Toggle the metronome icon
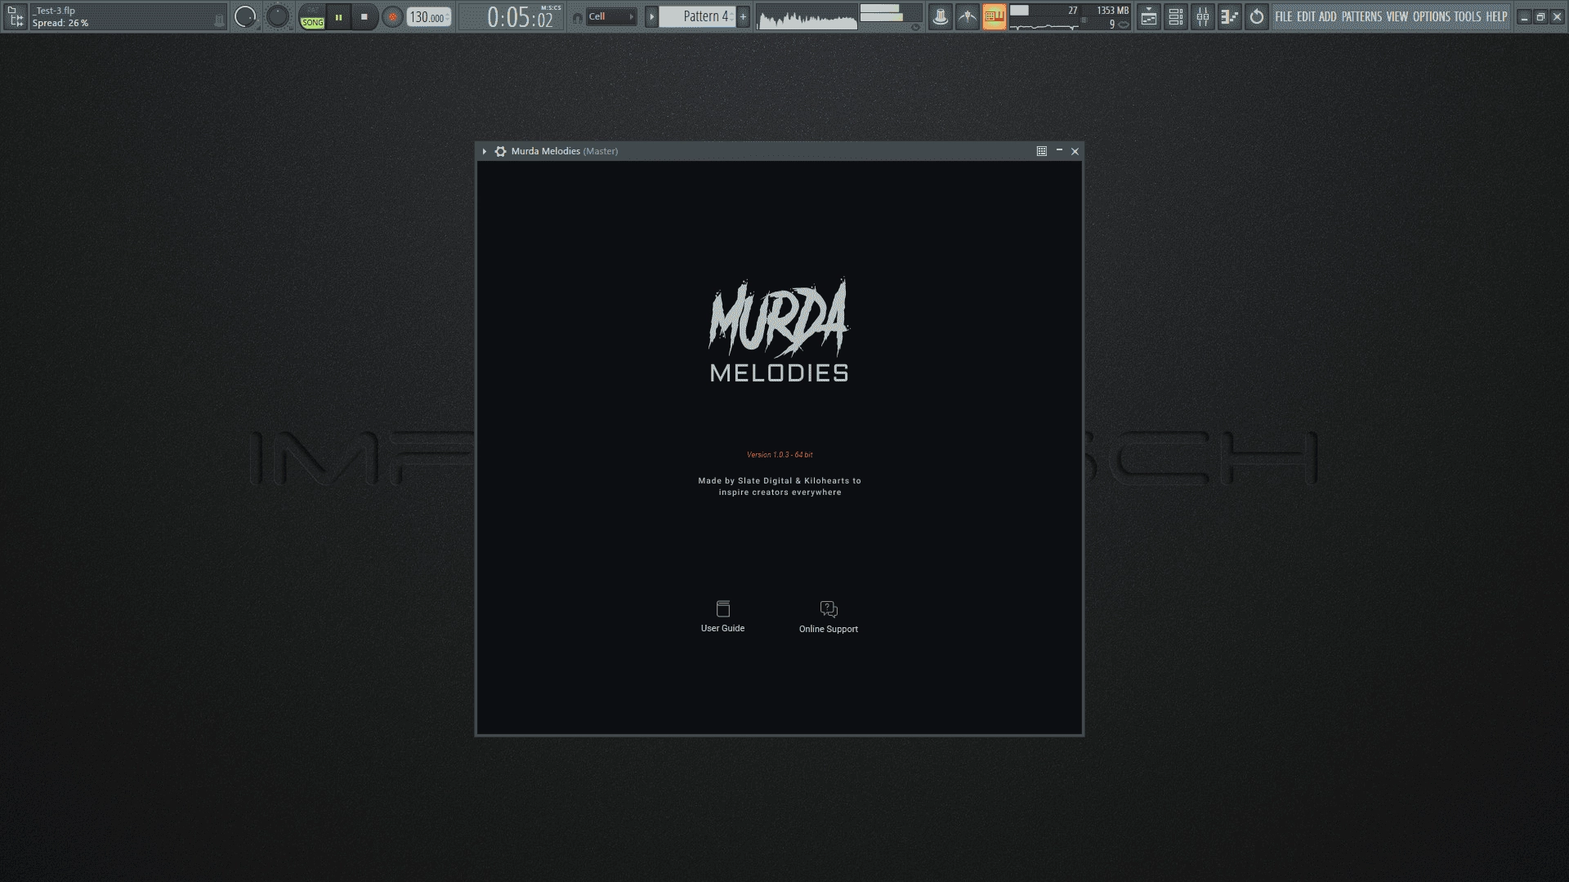 coord(940,16)
